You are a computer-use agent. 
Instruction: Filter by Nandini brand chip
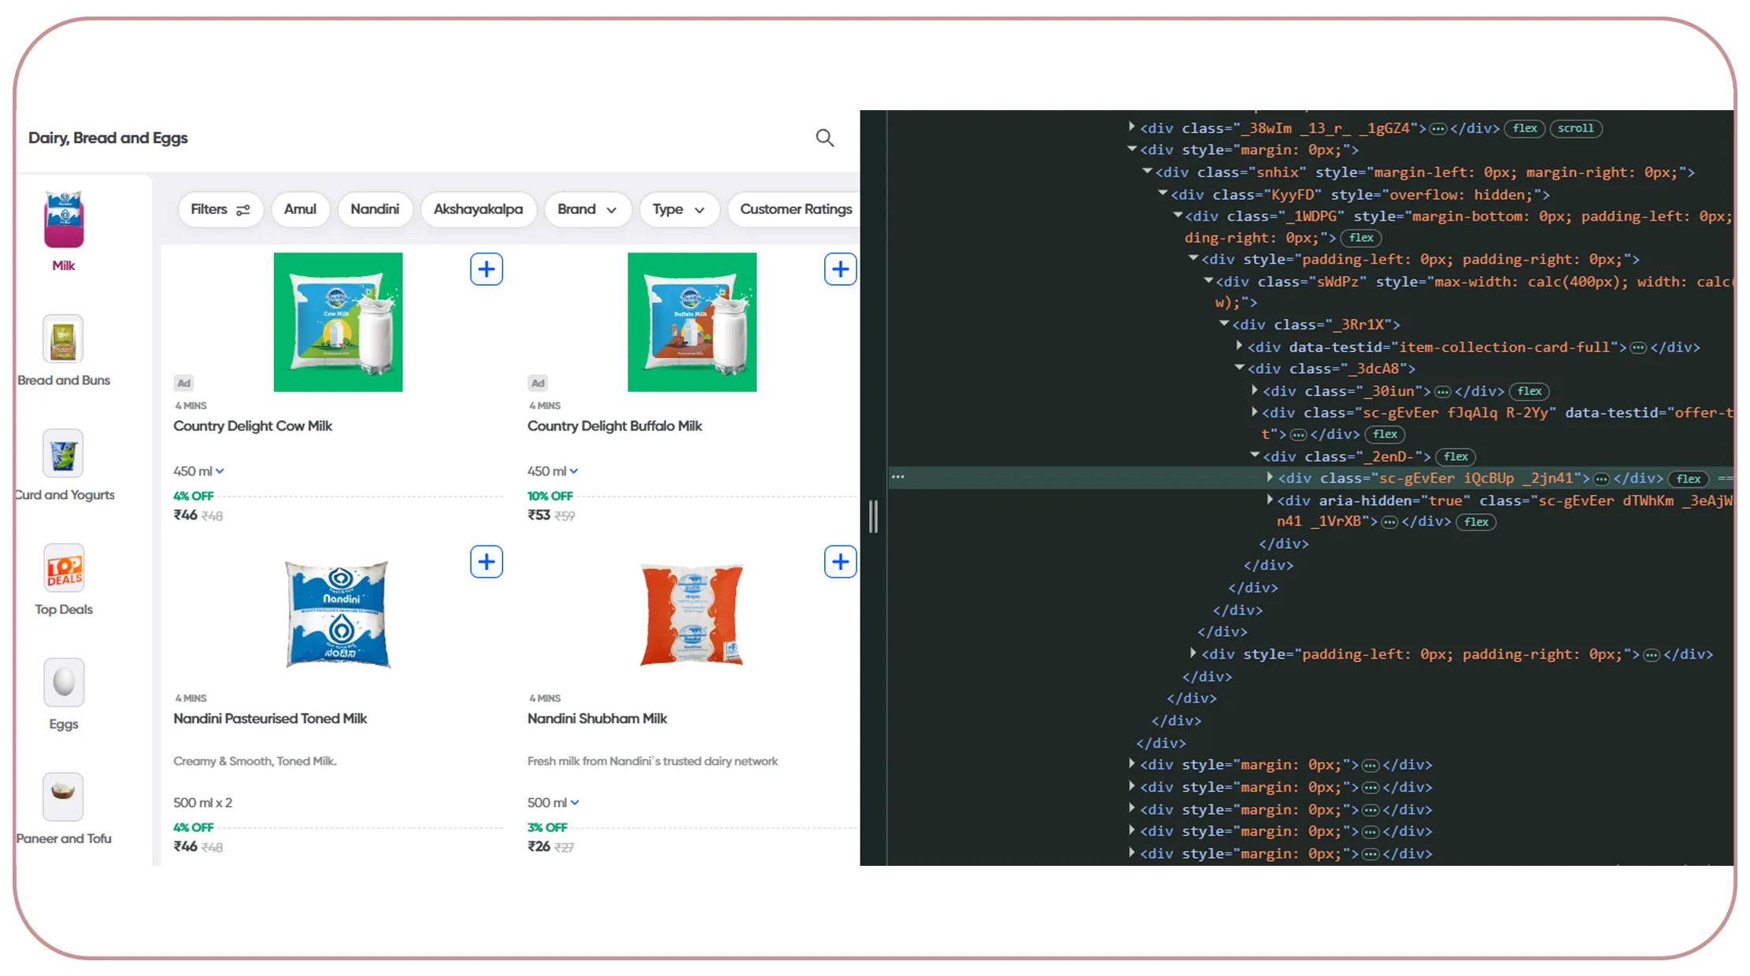375,209
